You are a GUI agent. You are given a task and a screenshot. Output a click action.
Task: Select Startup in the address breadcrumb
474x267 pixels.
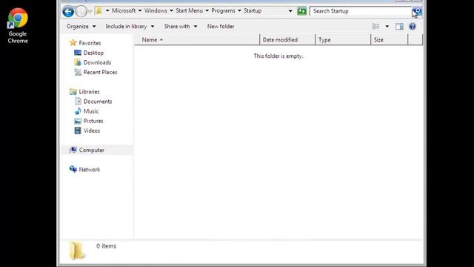point(253,10)
